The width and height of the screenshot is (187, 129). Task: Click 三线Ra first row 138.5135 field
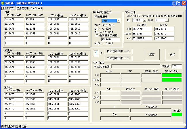78,57
